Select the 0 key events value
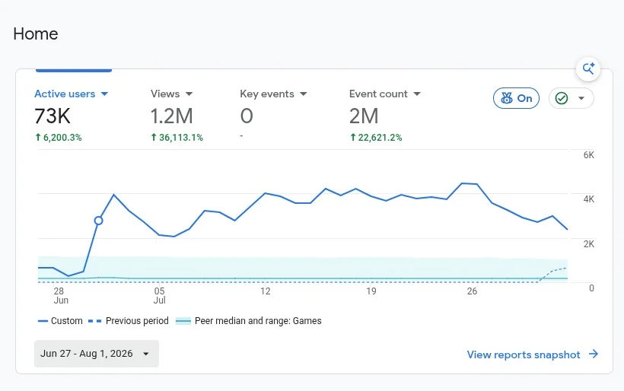This screenshot has width=624, height=391. pos(247,116)
